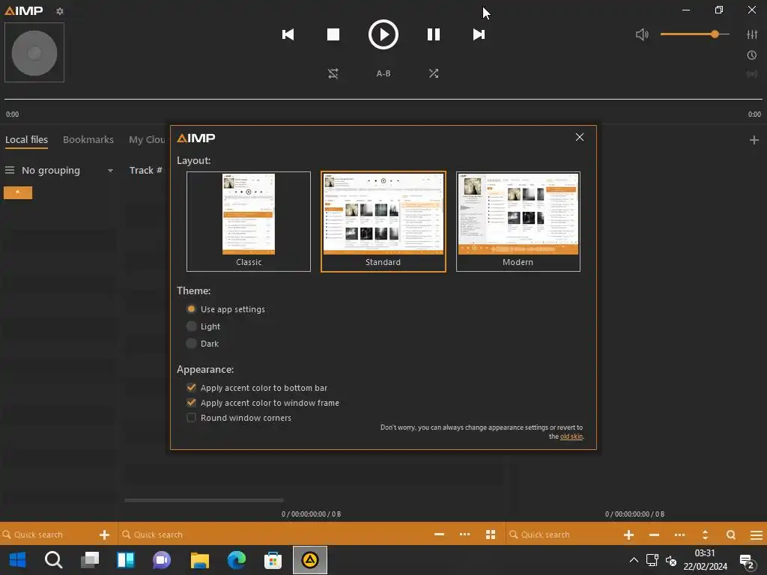Open the Windows Start menu

click(18, 560)
